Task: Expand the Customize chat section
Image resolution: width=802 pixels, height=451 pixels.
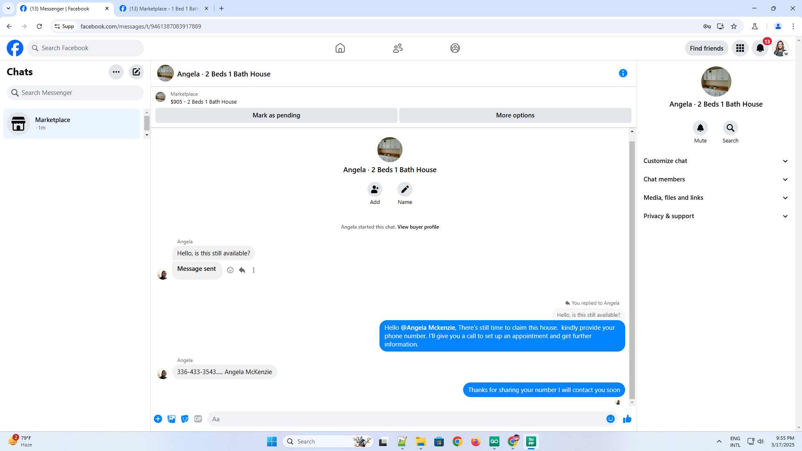Action: [716, 161]
